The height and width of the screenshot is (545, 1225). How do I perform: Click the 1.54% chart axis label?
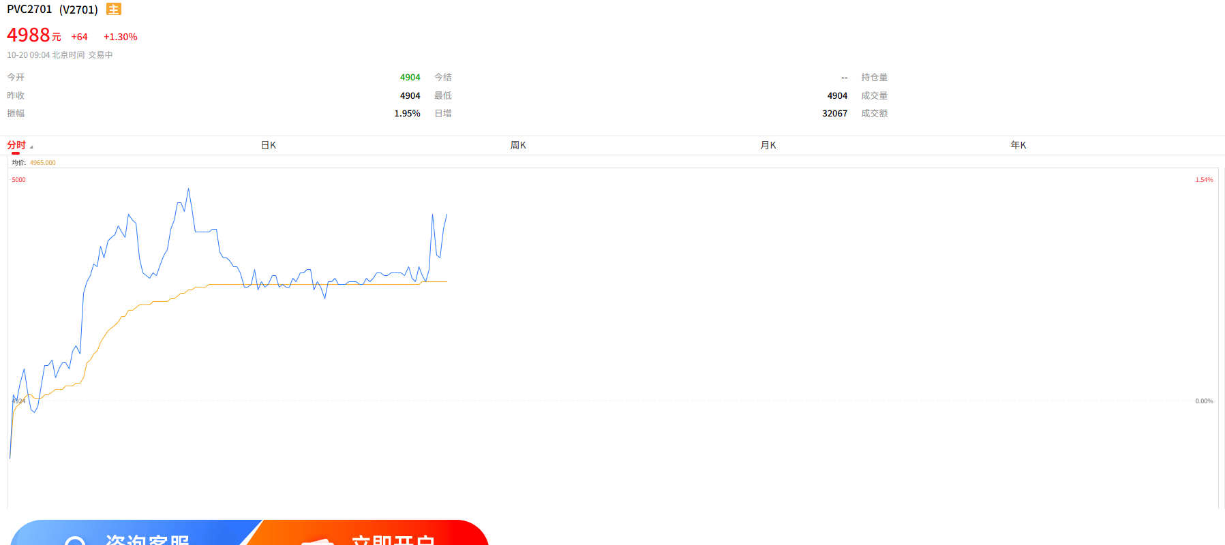pyautogui.click(x=1205, y=180)
